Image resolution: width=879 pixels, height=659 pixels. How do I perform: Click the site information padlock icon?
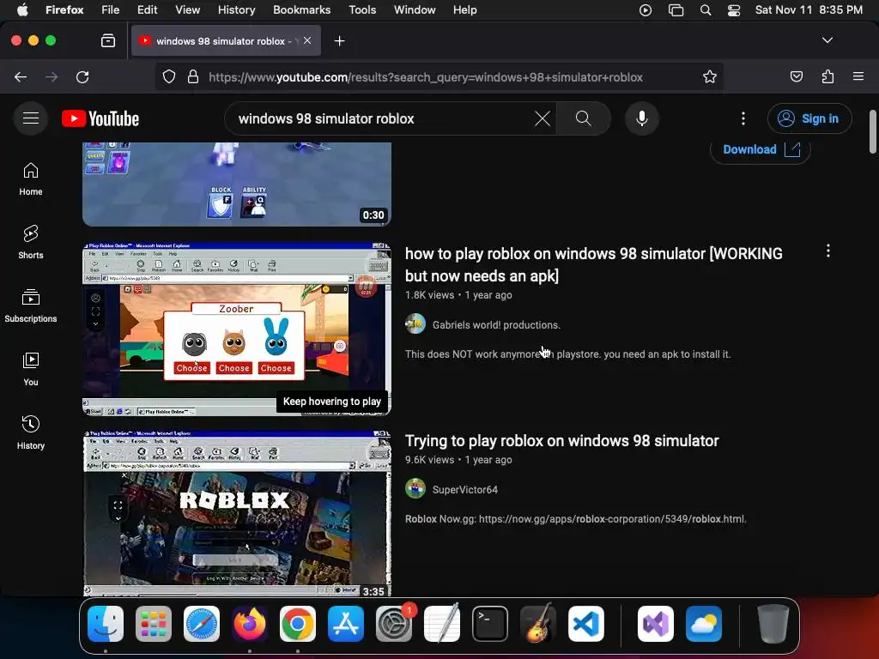193,76
